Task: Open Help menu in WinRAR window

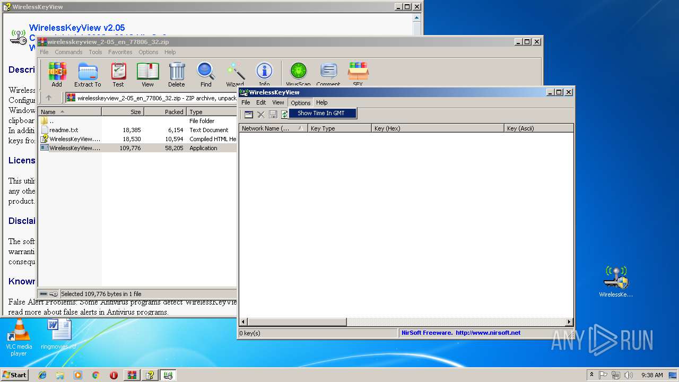Action: 170,52
